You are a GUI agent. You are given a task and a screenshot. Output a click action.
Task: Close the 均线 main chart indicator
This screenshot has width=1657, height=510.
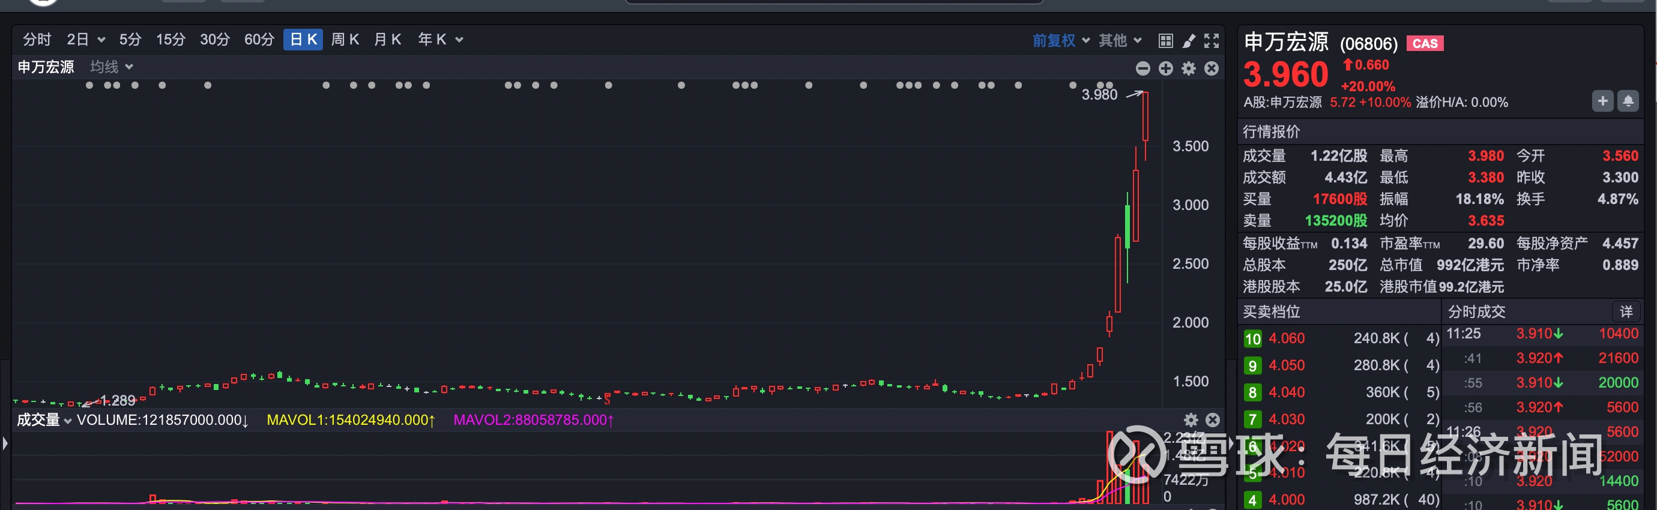tap(1212, 68)
